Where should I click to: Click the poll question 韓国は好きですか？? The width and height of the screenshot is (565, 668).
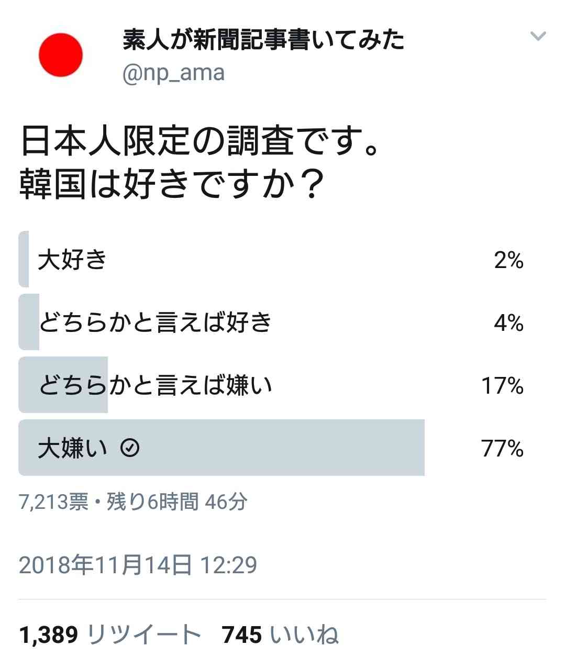[x=171, y=184]
